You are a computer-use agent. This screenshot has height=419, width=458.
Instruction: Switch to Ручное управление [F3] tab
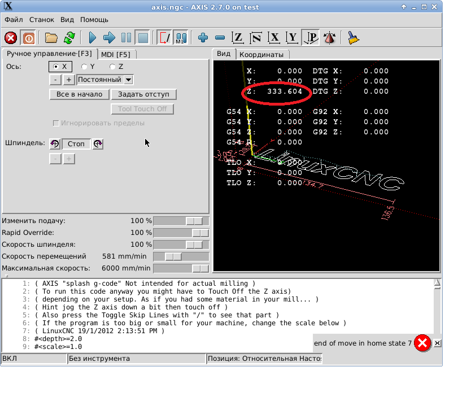tap(49, 54)
